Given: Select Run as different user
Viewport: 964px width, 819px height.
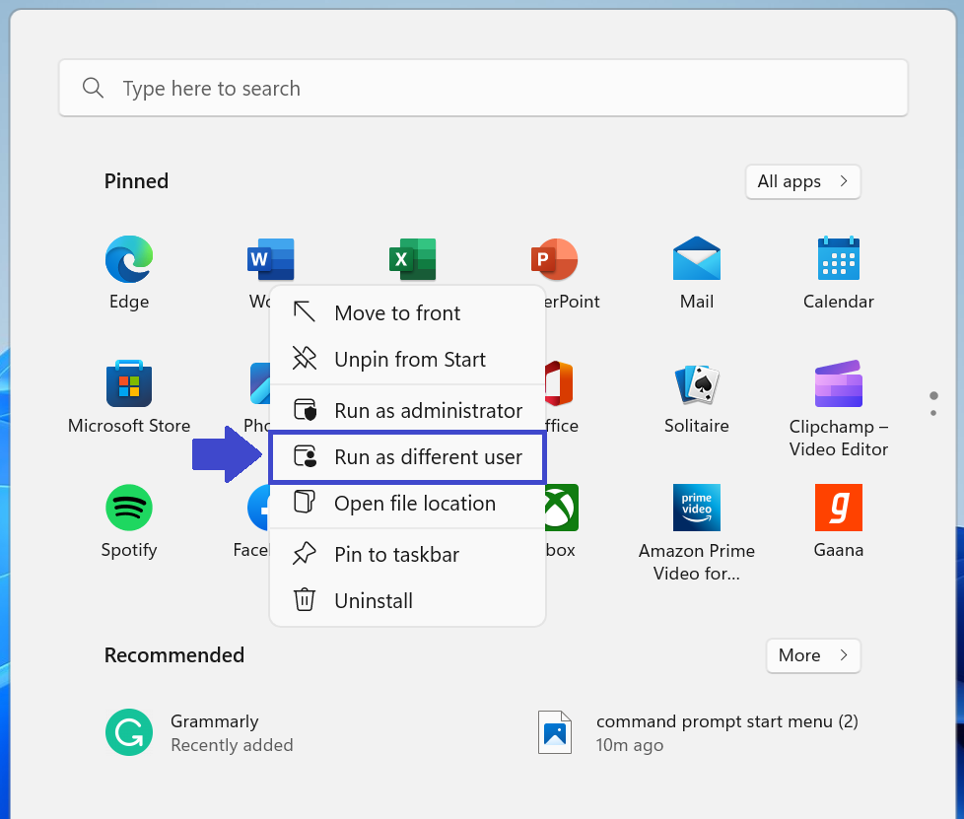Looking at the screenshot, I should tap(407, 457).
